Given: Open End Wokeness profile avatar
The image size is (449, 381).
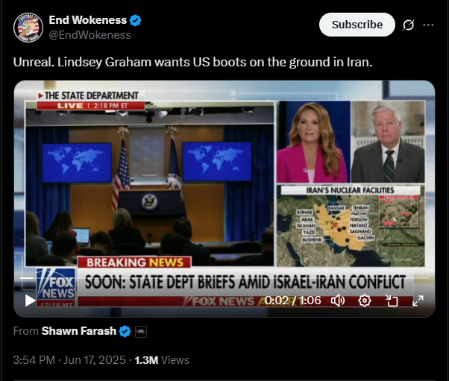Looking at the screenshot, I should pyautogui.click(x=28, y=28).
